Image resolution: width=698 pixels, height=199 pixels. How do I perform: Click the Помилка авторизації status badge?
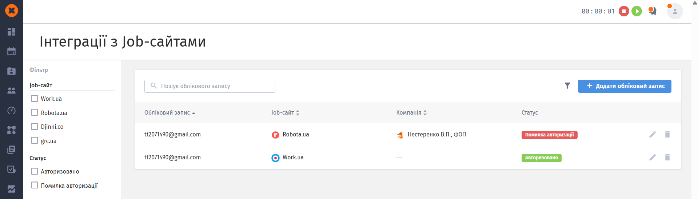pyautogui.click(x=549, y=135)
